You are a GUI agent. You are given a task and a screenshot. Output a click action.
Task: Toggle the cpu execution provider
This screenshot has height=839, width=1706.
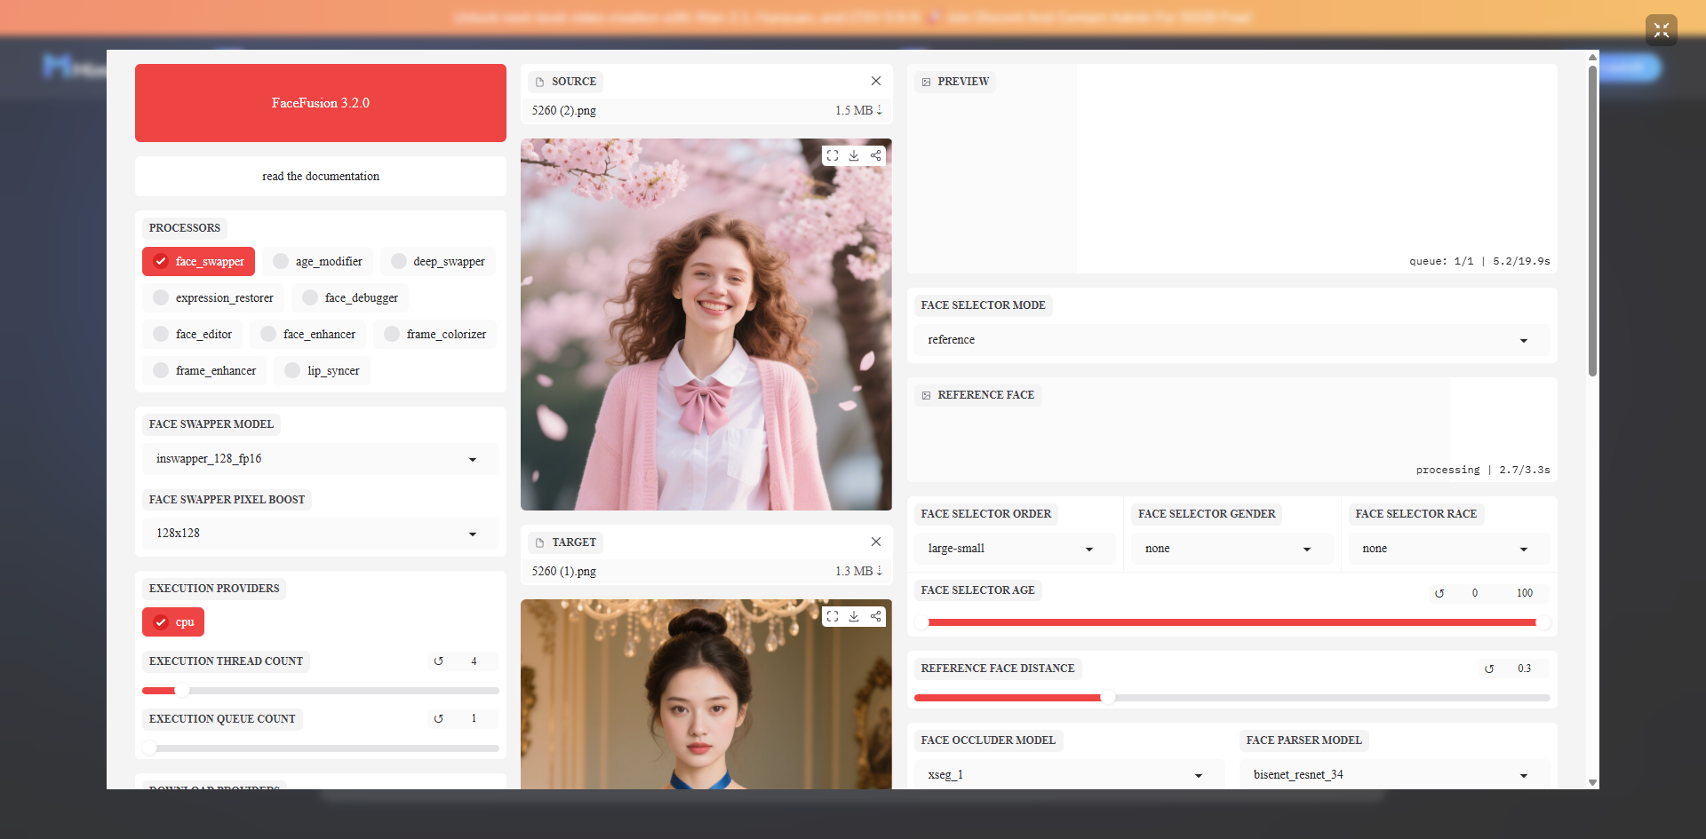tap(173, 622)
